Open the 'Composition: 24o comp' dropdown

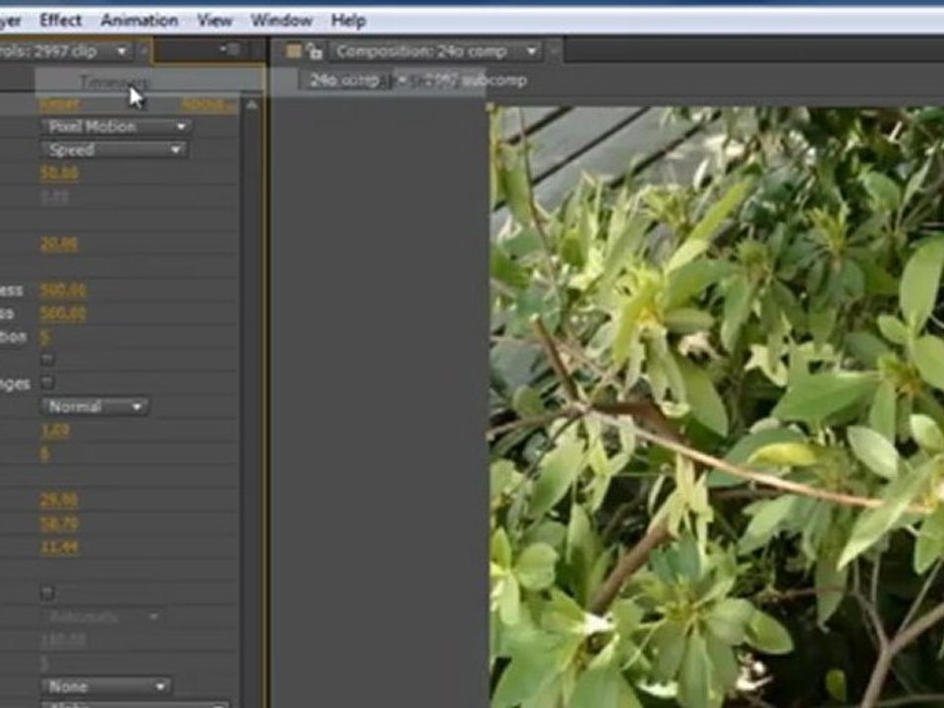435,51
